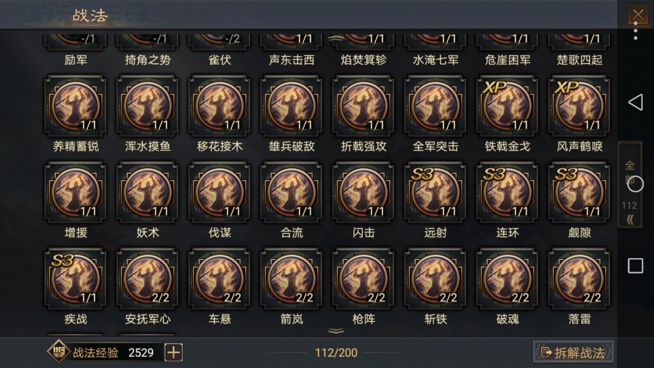Tap the Android recent apps square
This screenshot has height=368, width=654.
tap(635, 266)
